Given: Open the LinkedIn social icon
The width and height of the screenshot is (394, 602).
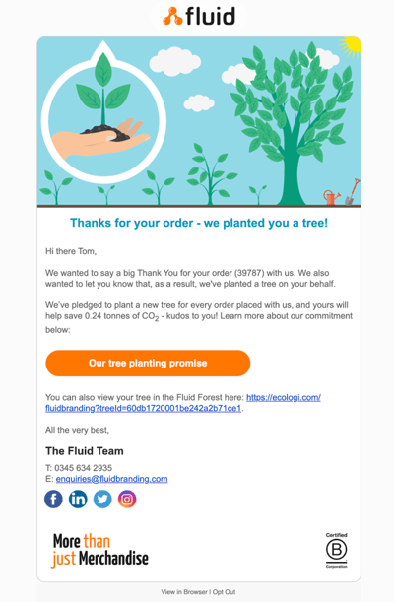Looking at the screenshot, I should click(78, 500).
